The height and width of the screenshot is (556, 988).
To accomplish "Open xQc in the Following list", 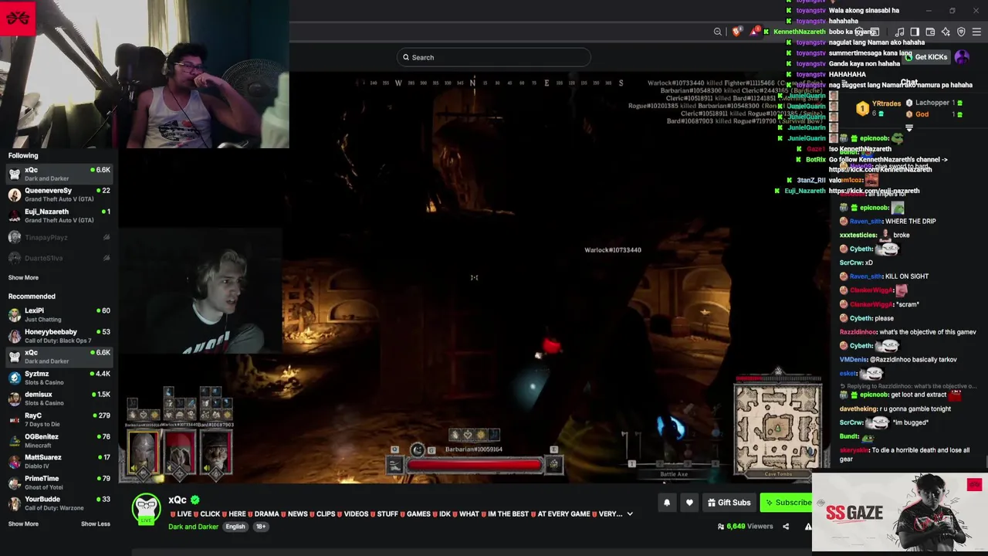I will [x=59, y=174].
